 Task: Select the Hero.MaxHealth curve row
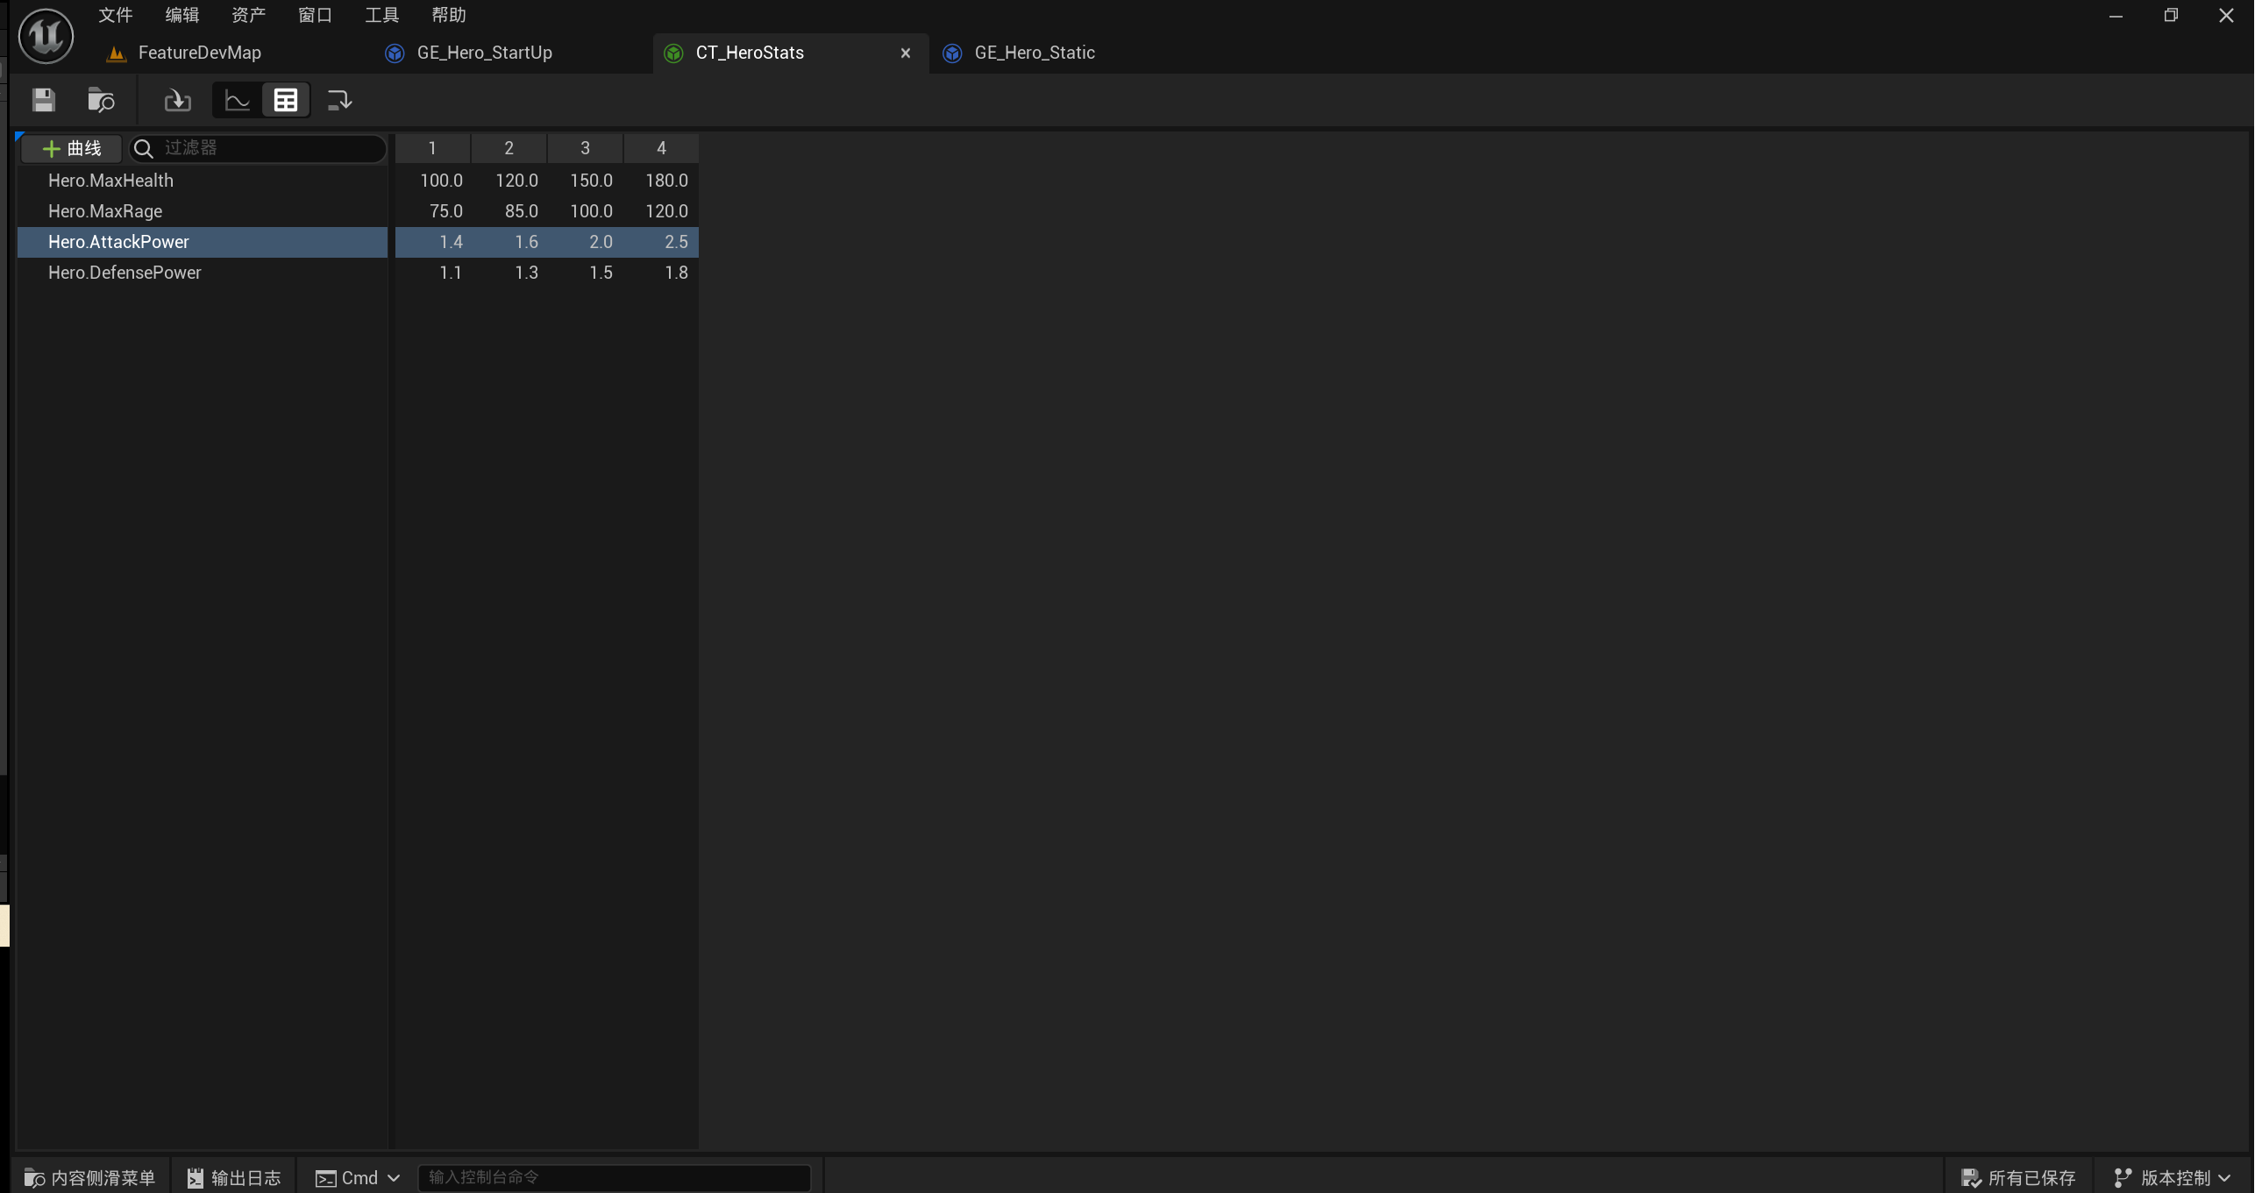203,181
